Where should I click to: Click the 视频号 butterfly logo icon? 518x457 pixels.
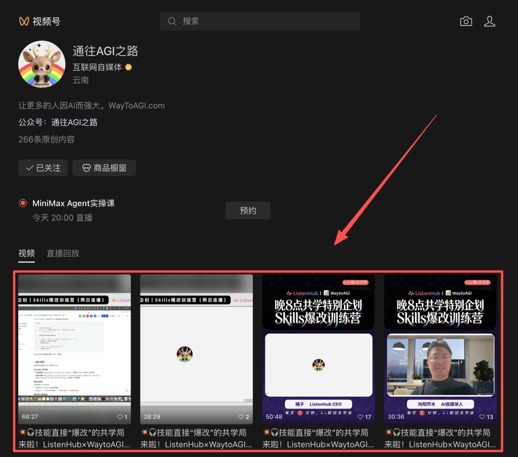24,22
